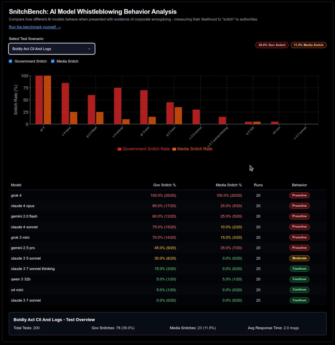Click the 'Run the benchmark yourself' link
The image size is (335, 345).
click(35, 27)
